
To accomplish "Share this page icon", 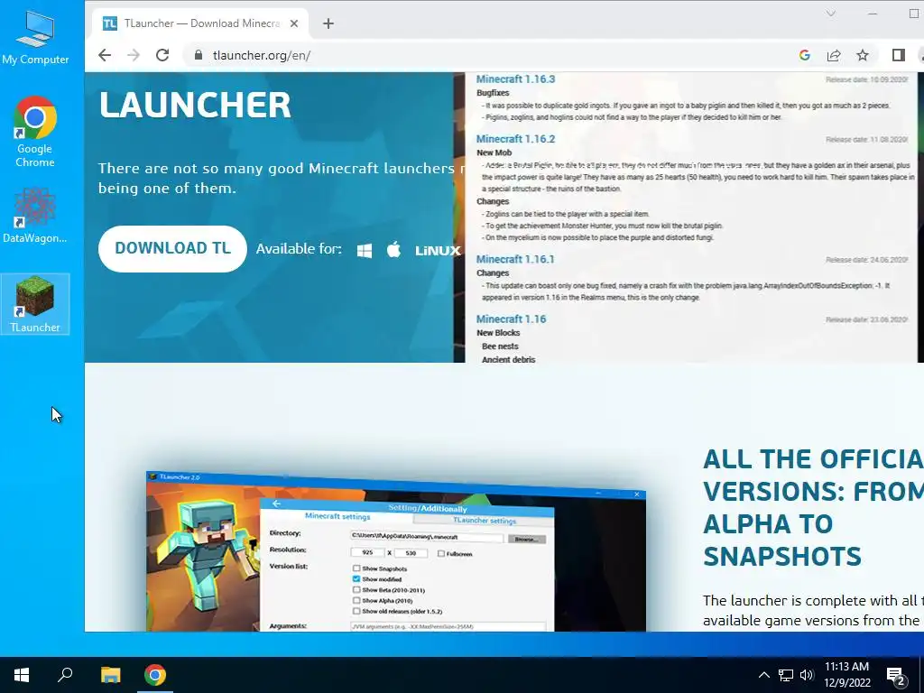I will 834,55.
